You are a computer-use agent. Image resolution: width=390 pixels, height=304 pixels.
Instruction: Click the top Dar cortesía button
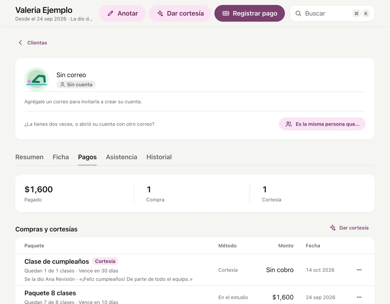[180, 13]
